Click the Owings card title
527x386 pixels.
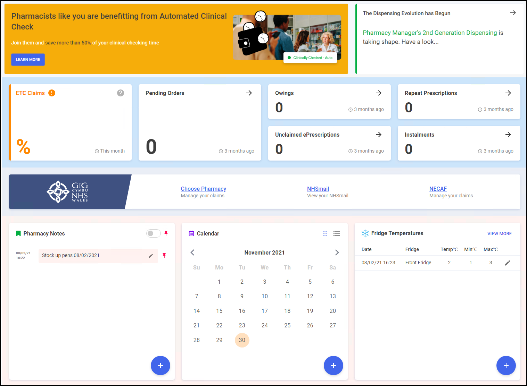tap(285, 93)
